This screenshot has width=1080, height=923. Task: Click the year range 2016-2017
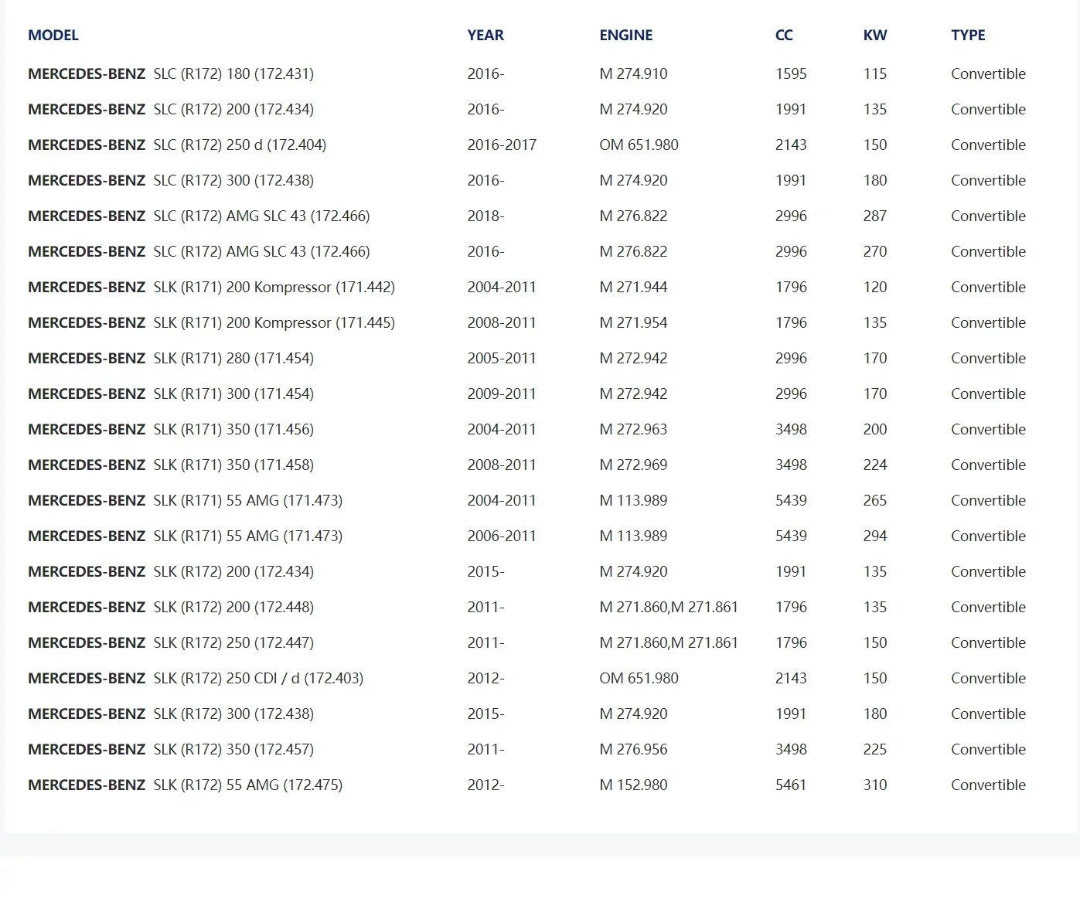click(502, 145)
